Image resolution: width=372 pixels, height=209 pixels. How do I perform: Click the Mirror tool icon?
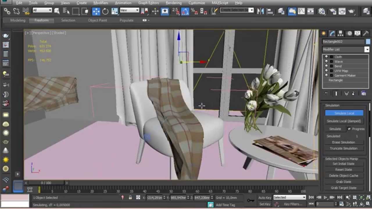[261, 11]
